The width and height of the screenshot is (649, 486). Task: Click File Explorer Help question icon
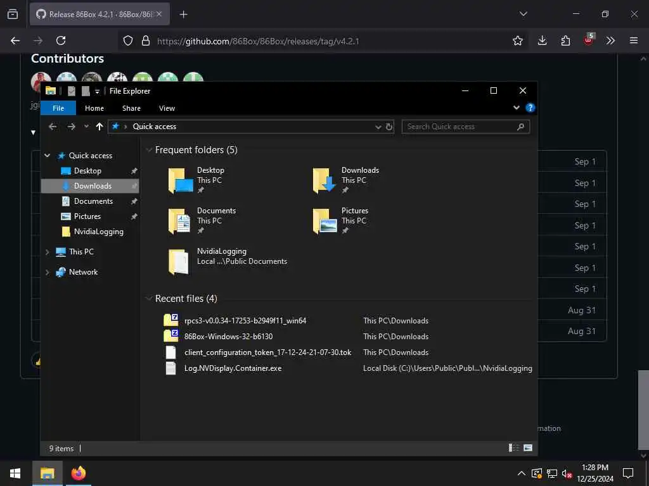click(530, 108)
